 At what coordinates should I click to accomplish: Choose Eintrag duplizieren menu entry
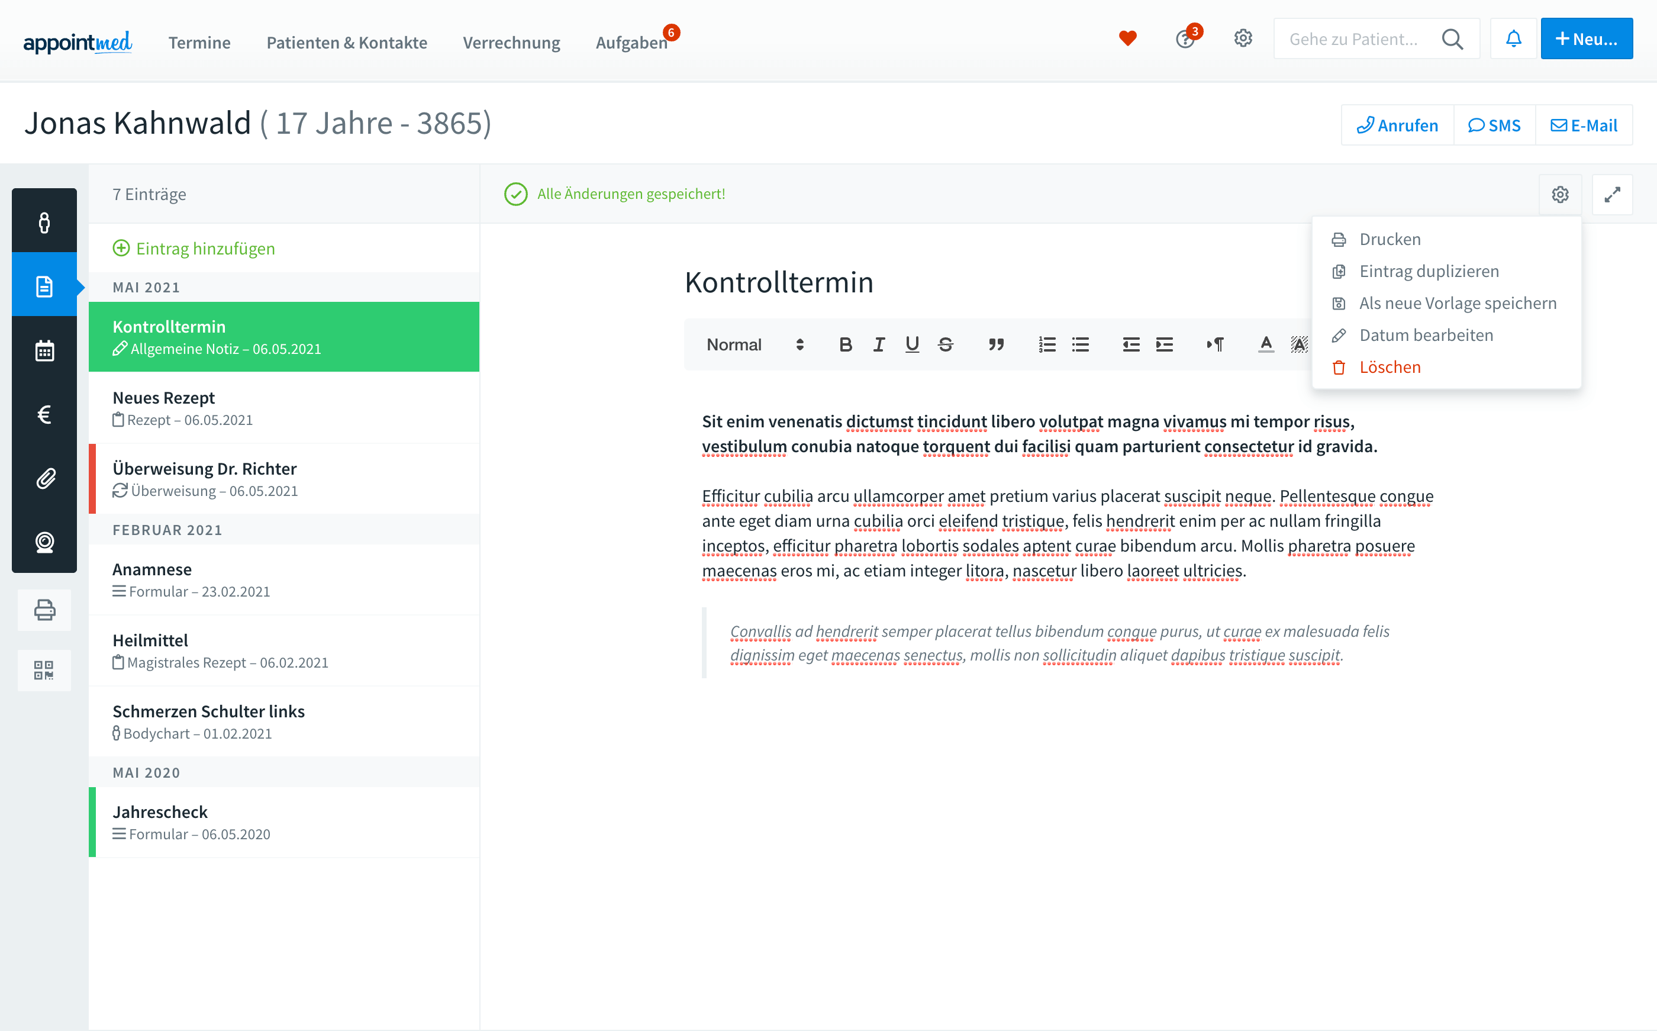(x=1446, y=272)
